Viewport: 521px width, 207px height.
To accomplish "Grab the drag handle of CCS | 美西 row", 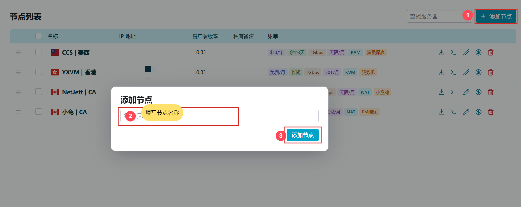I will click(x=18, y=52).
